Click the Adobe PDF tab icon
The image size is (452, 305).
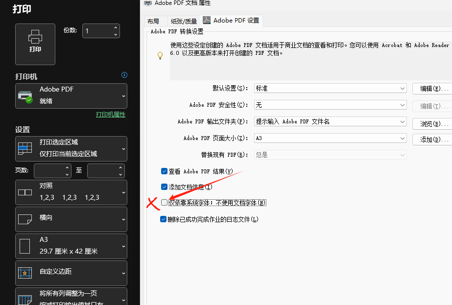point(207,20)
